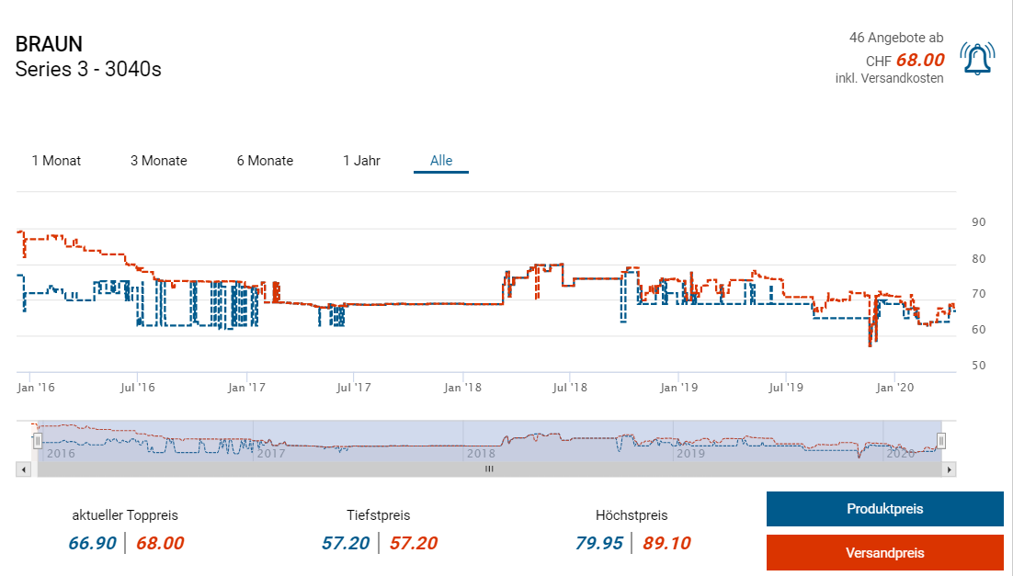This screenshot has width=1013, height=576.
Task: Click the navigator's right range handle
Action: 941,442
